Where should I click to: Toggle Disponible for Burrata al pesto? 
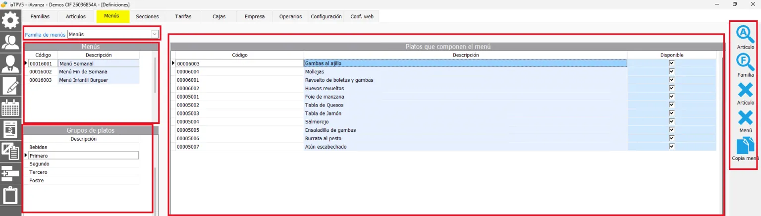(x=672, y=138)
